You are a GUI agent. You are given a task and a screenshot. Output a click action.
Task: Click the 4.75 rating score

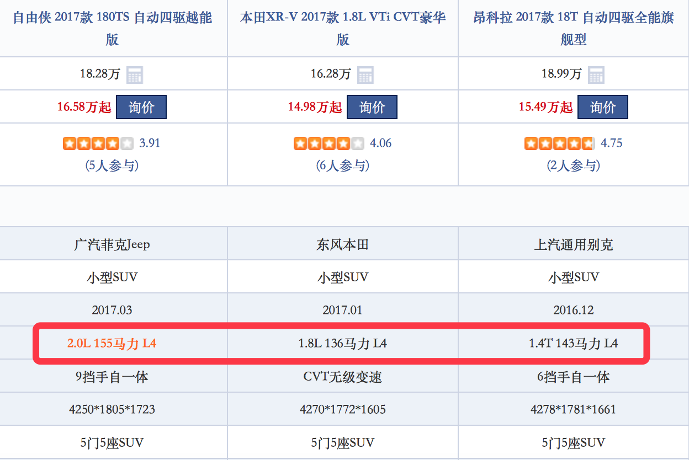point(612,143)
